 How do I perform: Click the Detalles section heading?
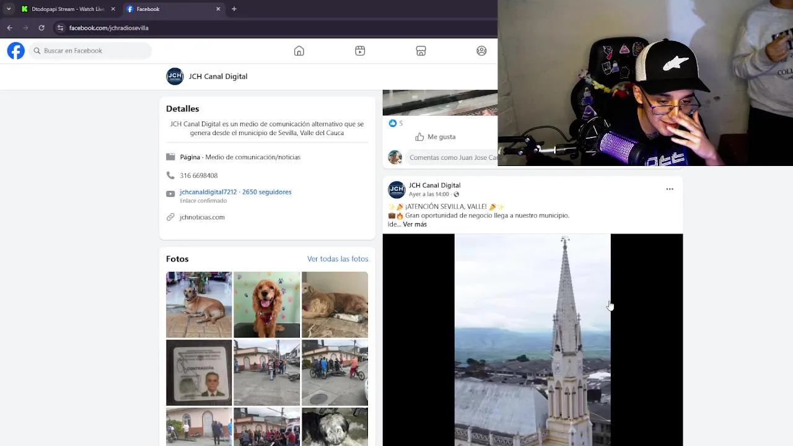183,108
